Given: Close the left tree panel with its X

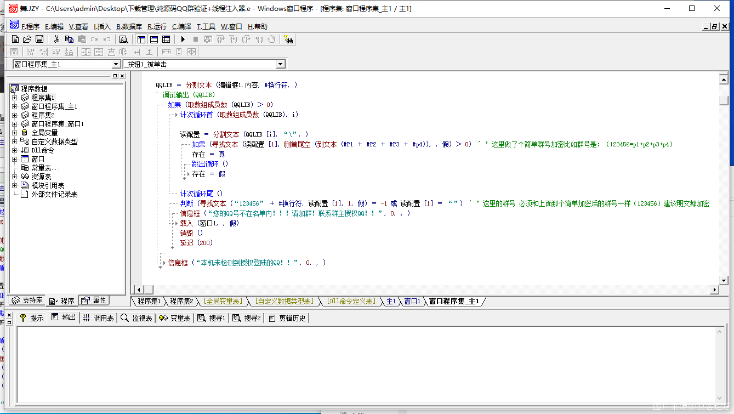Looking at the screenshot, I should click(x=122, y=76).
